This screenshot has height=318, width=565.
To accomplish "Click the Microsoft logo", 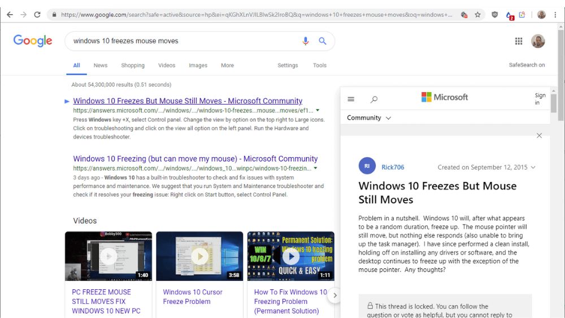I will pos(445,97).
